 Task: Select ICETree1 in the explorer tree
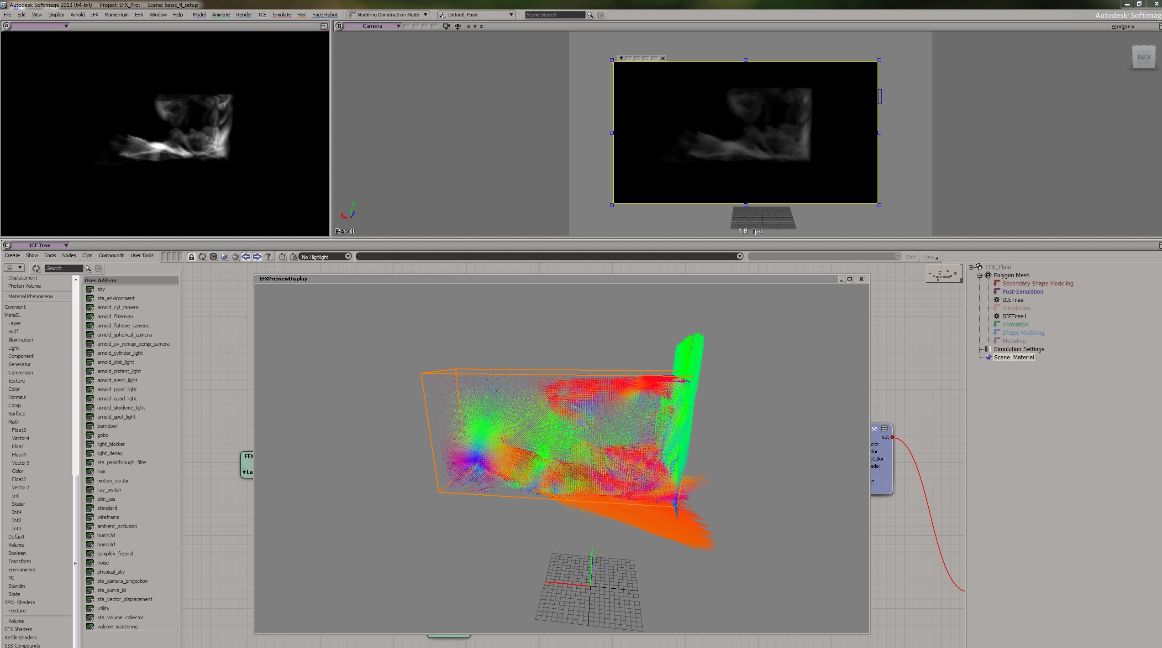pos(1014,316)
